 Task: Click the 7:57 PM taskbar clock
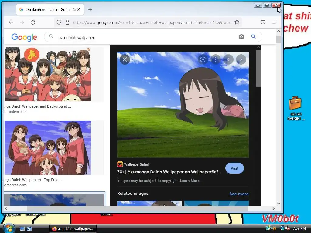click(x=299, y=228)
